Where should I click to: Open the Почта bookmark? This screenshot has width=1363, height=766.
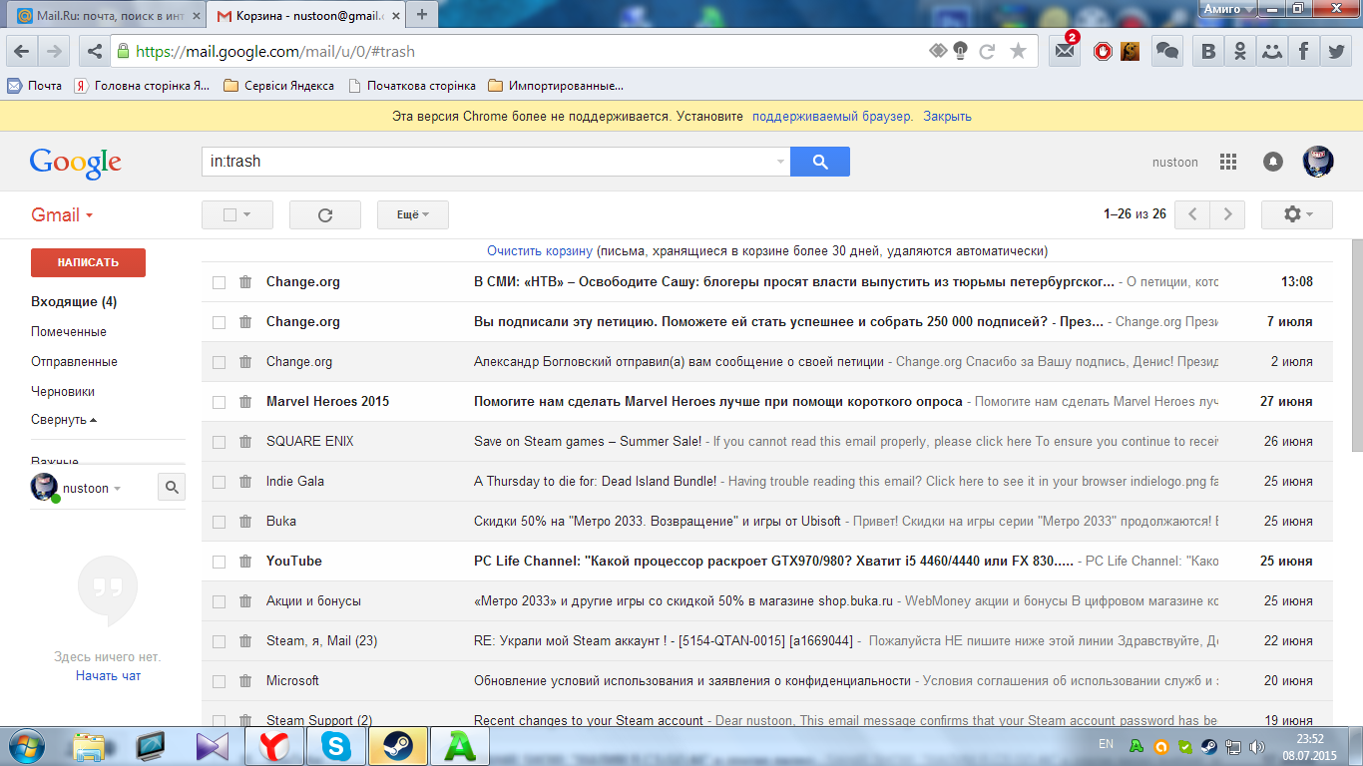click(35, 86)
